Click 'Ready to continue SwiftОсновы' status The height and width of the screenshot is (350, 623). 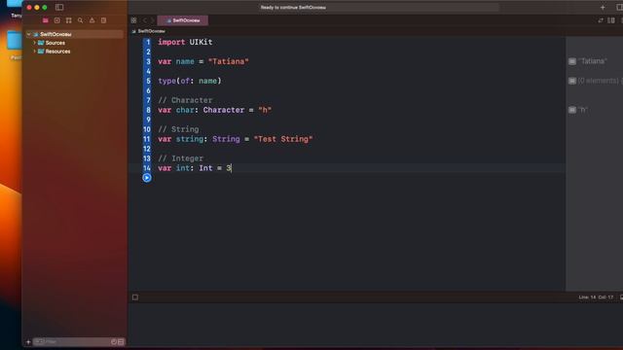(293, 7)
